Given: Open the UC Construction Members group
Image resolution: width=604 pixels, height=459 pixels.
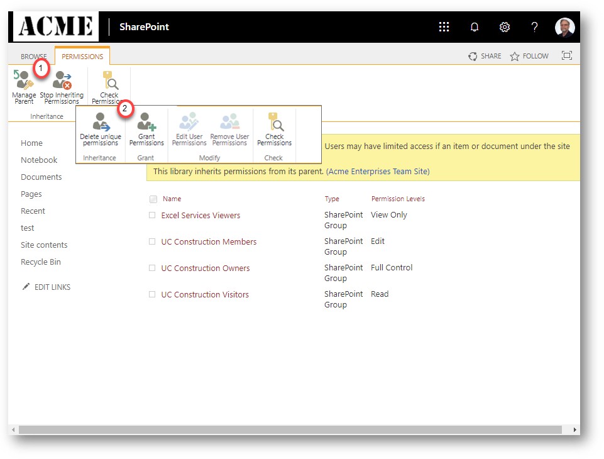Looking at the screenshot, I should 209,241.
